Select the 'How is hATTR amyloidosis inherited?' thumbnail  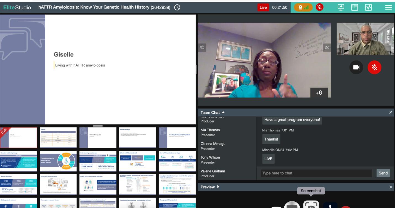click(98, 185)
